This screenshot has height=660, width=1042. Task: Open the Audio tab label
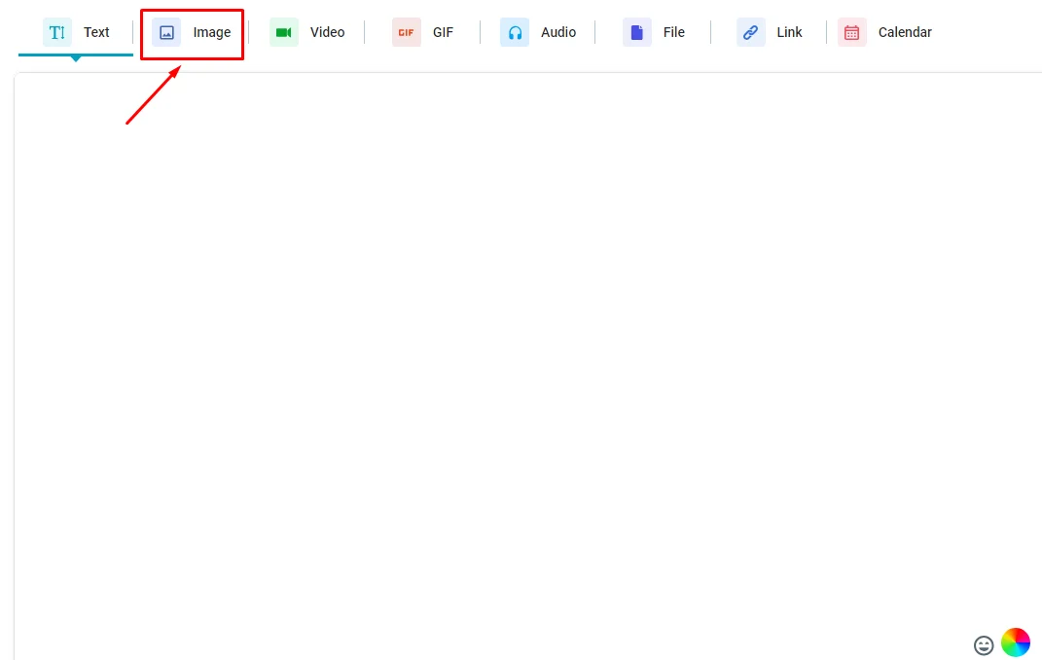coord(558,32)
